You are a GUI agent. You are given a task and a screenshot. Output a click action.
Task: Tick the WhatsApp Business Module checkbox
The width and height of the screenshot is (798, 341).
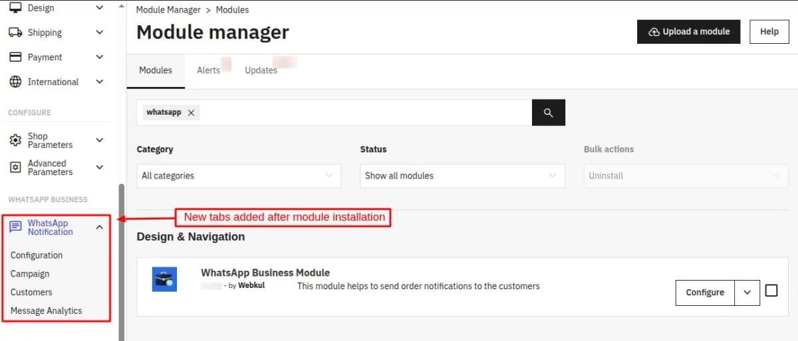click(x=771, y=291)
